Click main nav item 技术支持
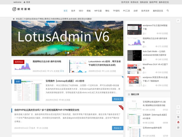This screenshot has width=182, height=137. 145,11
